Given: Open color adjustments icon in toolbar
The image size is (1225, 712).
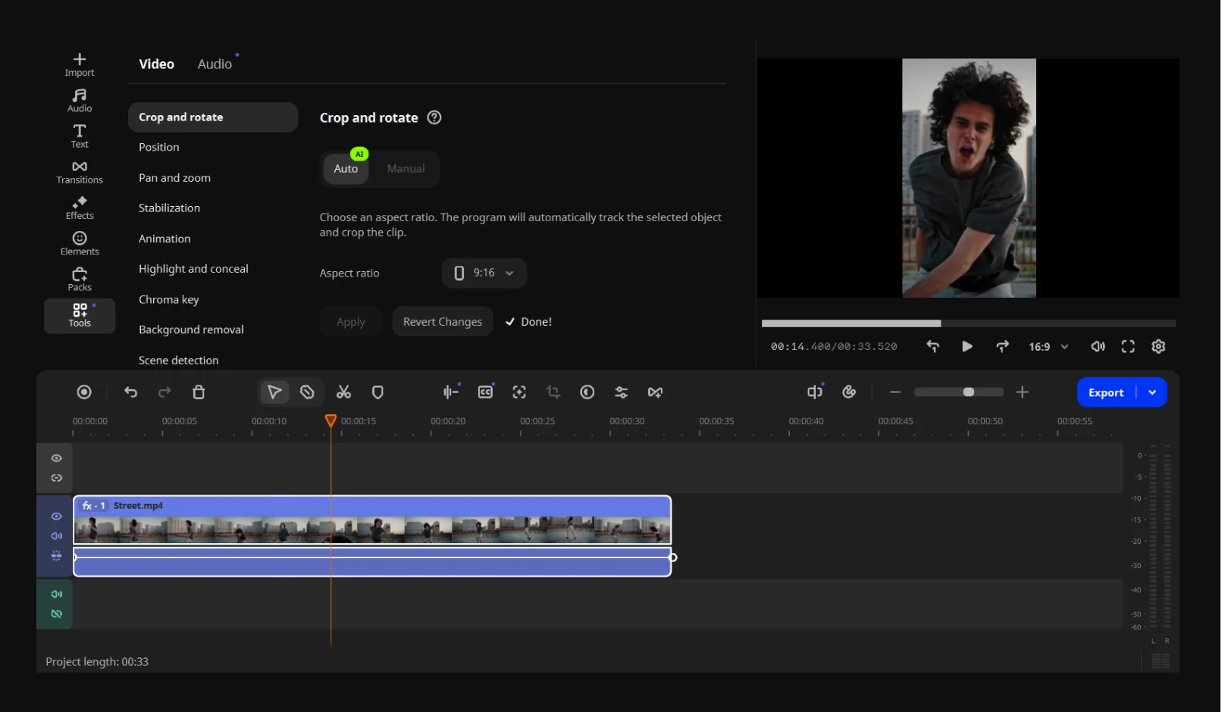Looking at the screenshot, I should coord(587,392).
